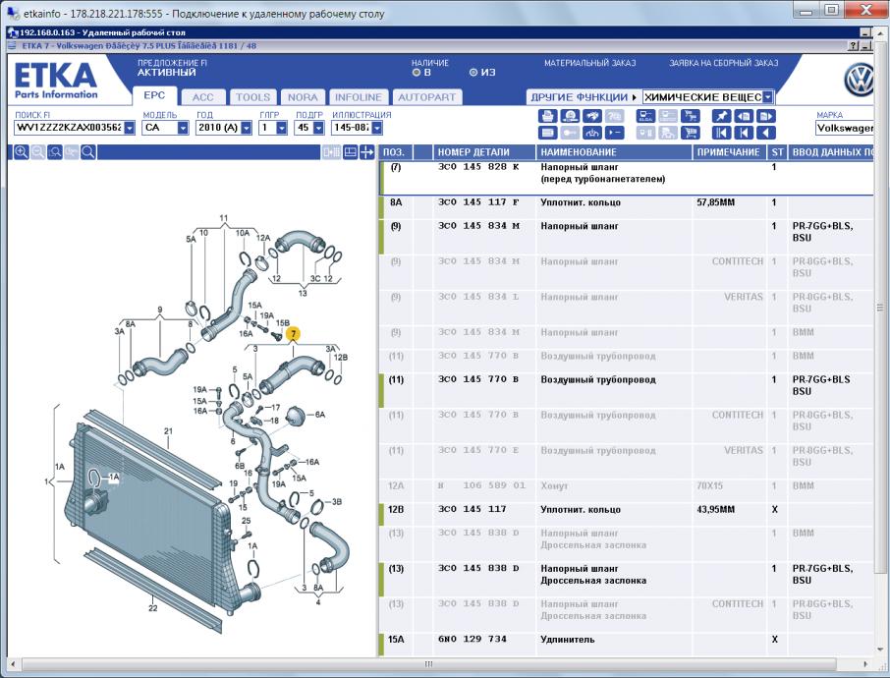Click the ПОЗ. column header

pos(396,152)
